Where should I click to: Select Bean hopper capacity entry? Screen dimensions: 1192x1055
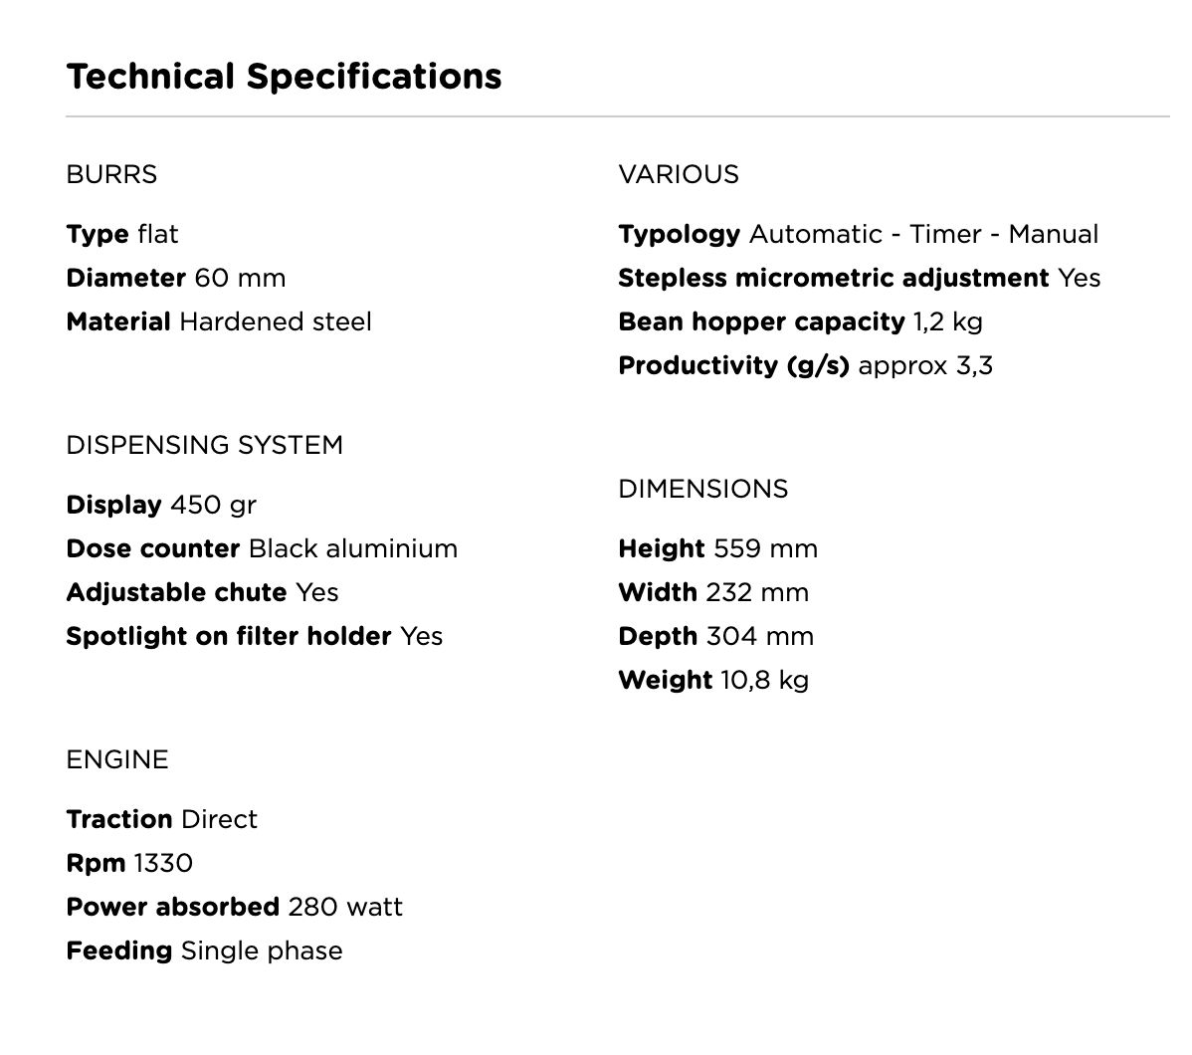click(801, 321)
